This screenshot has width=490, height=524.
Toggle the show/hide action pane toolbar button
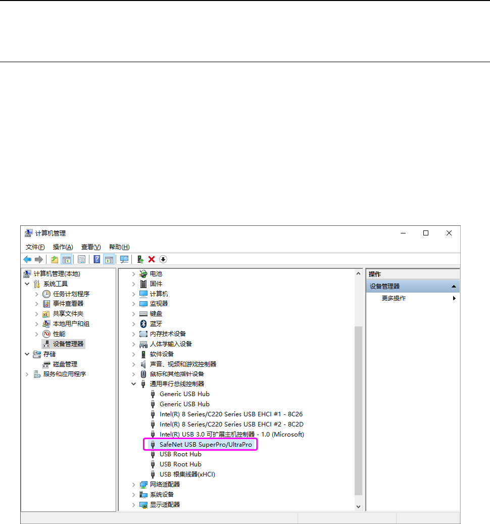click(x=109, y=259)
